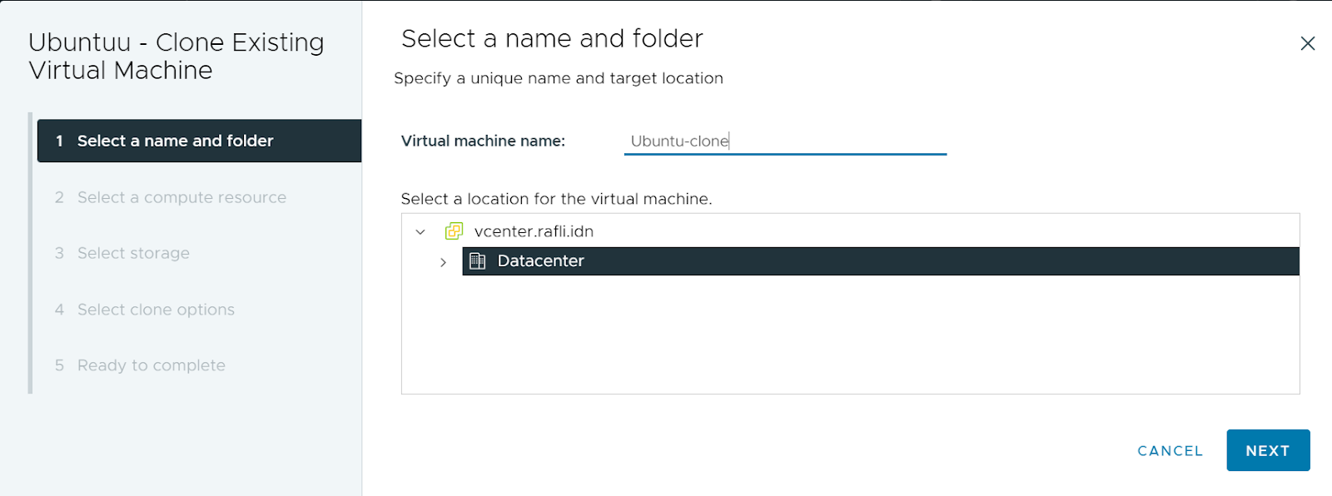Click the Specify a unique name subtitle text

559,78
